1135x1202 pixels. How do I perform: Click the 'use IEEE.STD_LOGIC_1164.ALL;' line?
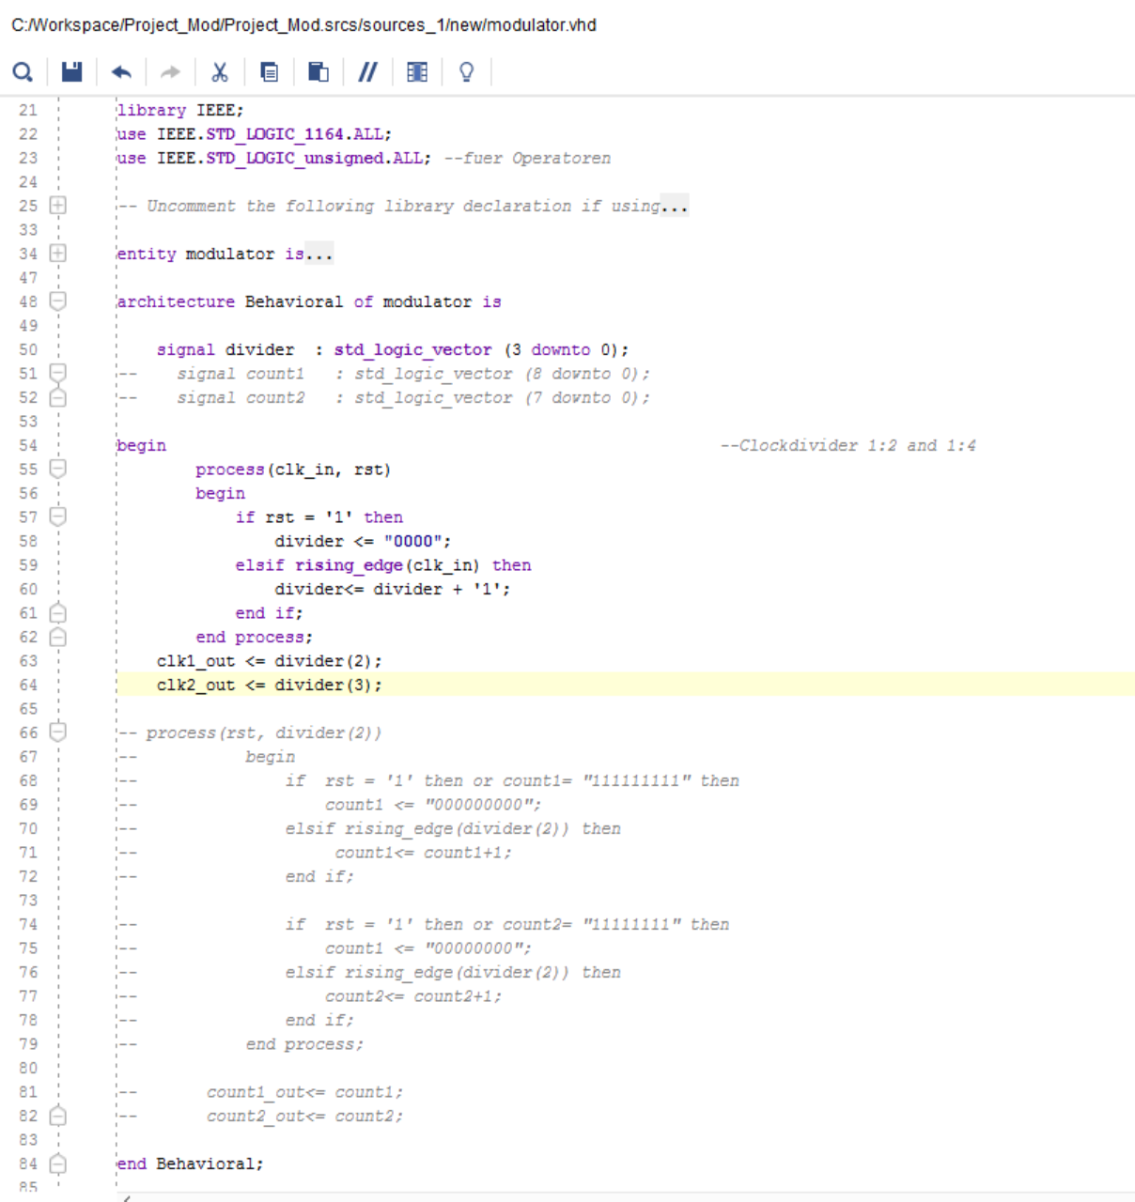tap(255, 134)
